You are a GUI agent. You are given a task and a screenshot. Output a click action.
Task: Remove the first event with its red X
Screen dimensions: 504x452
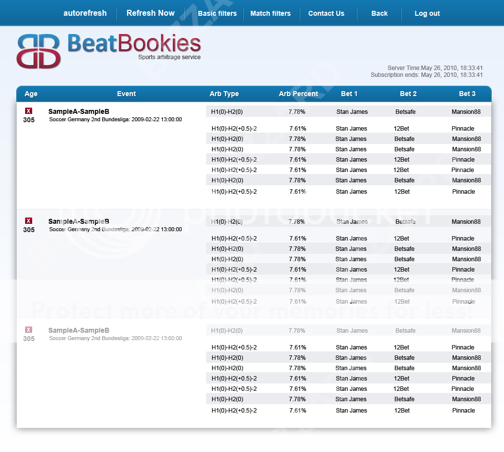point(29,111)
